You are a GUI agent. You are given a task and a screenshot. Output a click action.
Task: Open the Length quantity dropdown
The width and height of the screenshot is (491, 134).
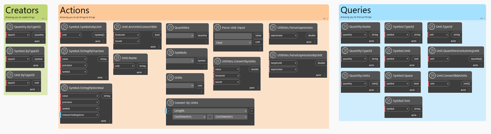tap(210, 111)
